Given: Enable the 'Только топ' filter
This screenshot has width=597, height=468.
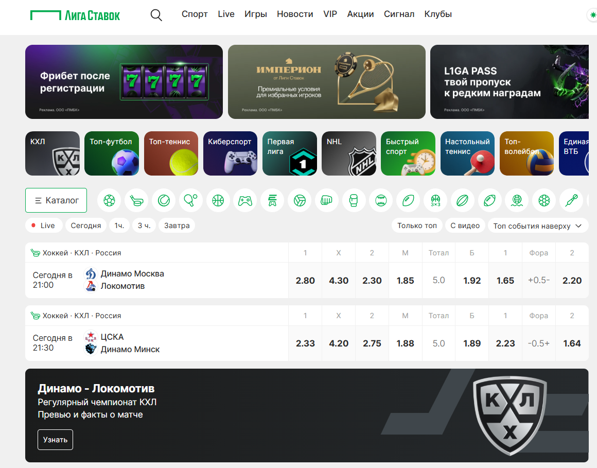Looking at the screenshot, I should (x=417, y=226).
